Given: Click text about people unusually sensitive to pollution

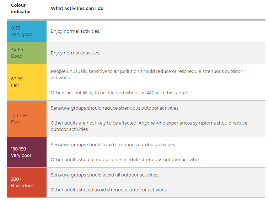Looking at the screenshot, I should 146,74.
